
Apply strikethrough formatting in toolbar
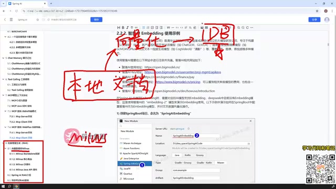click(x=132, y=28)
